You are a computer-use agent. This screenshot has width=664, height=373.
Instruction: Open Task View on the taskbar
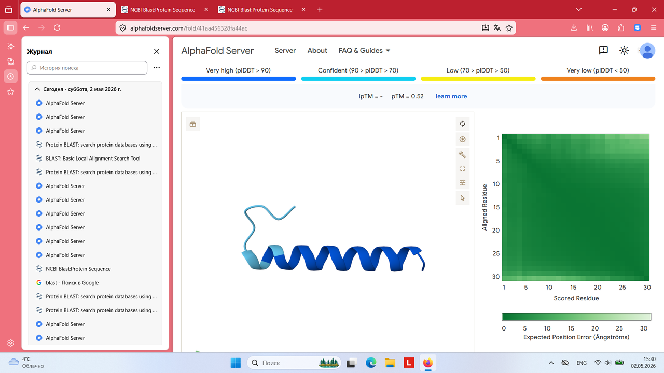(351, 363)
